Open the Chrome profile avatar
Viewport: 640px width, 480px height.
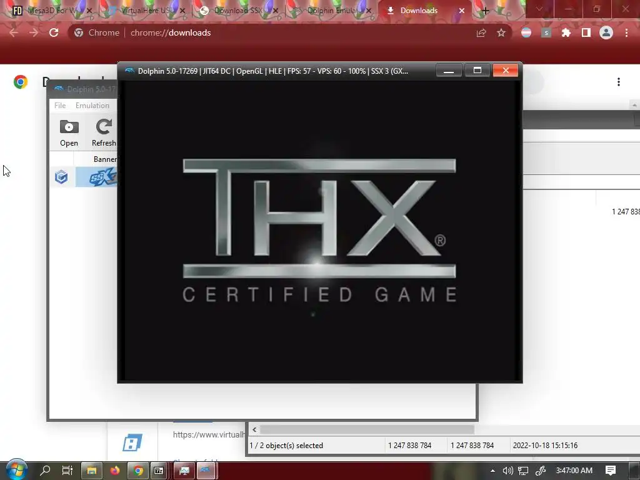tap(606, 32)
